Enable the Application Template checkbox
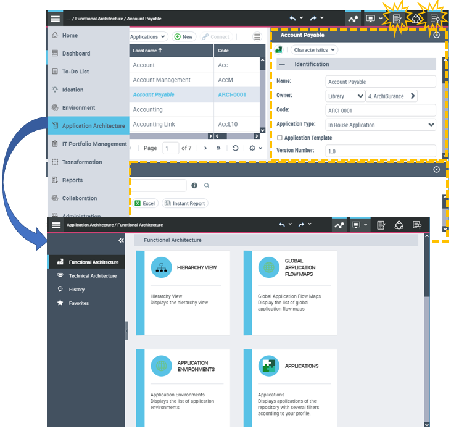This screenshot has height=431, width=451. coord(279,138)
